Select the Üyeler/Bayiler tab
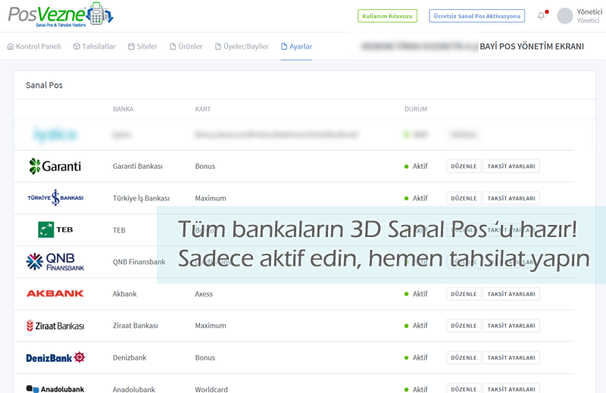The height and width of the screenshot is (393, 606). pyautogui.click(x=242, y=46)
